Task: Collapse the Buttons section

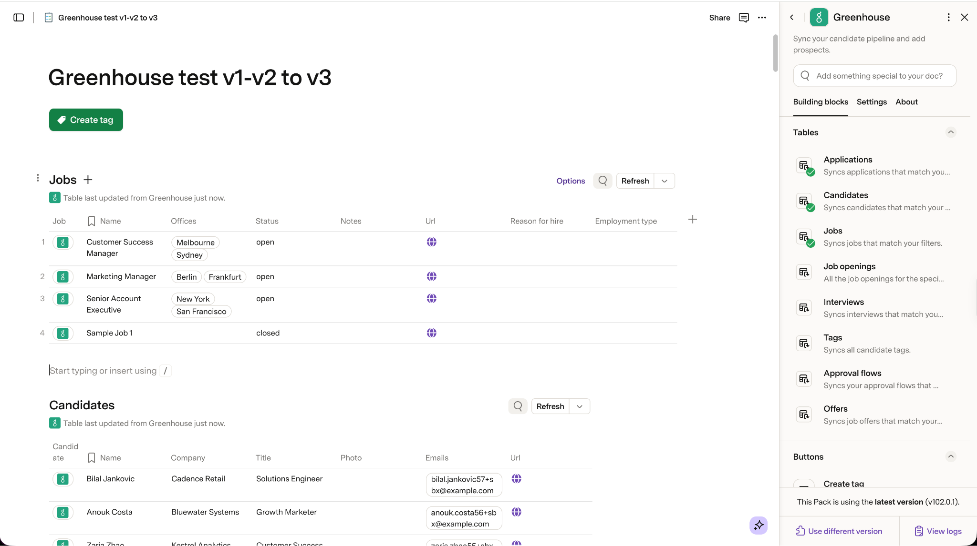Action: pos(951,456)
